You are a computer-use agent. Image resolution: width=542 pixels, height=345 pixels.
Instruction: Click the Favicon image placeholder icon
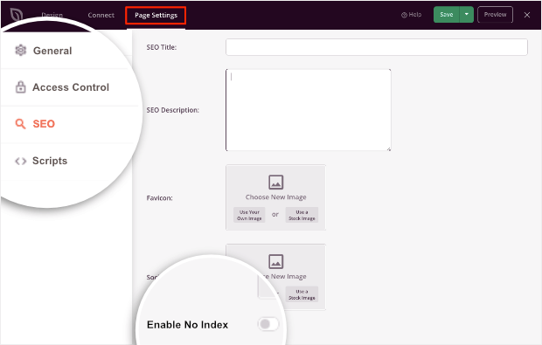point(276,183)
